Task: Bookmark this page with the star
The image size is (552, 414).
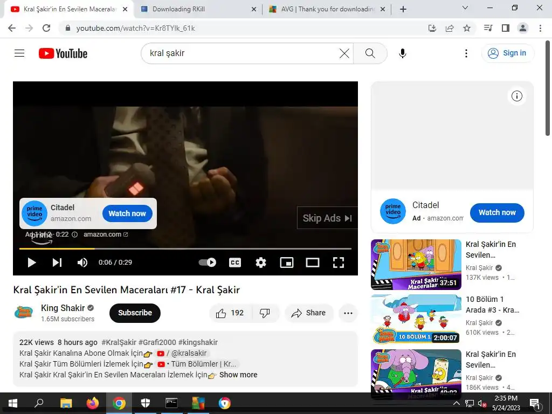Action: (x=467, y=28)
